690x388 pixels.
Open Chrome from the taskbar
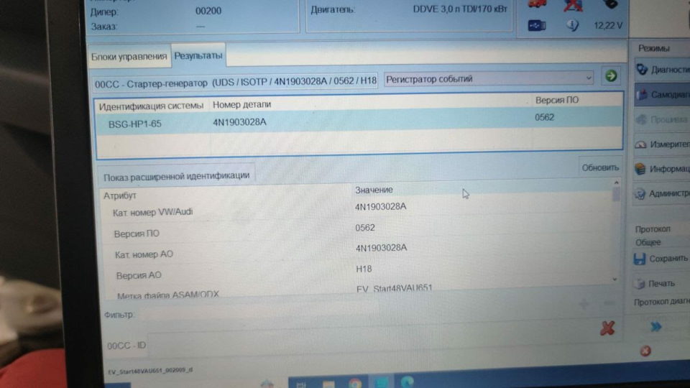click(x=355, y=383)
